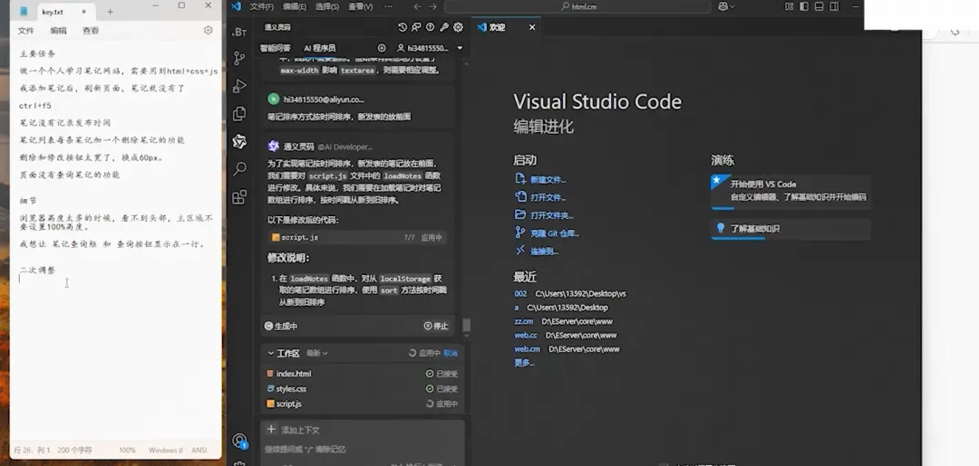
Task: Toggle Primary Side Bar visibility
Action: coord(804,7)
